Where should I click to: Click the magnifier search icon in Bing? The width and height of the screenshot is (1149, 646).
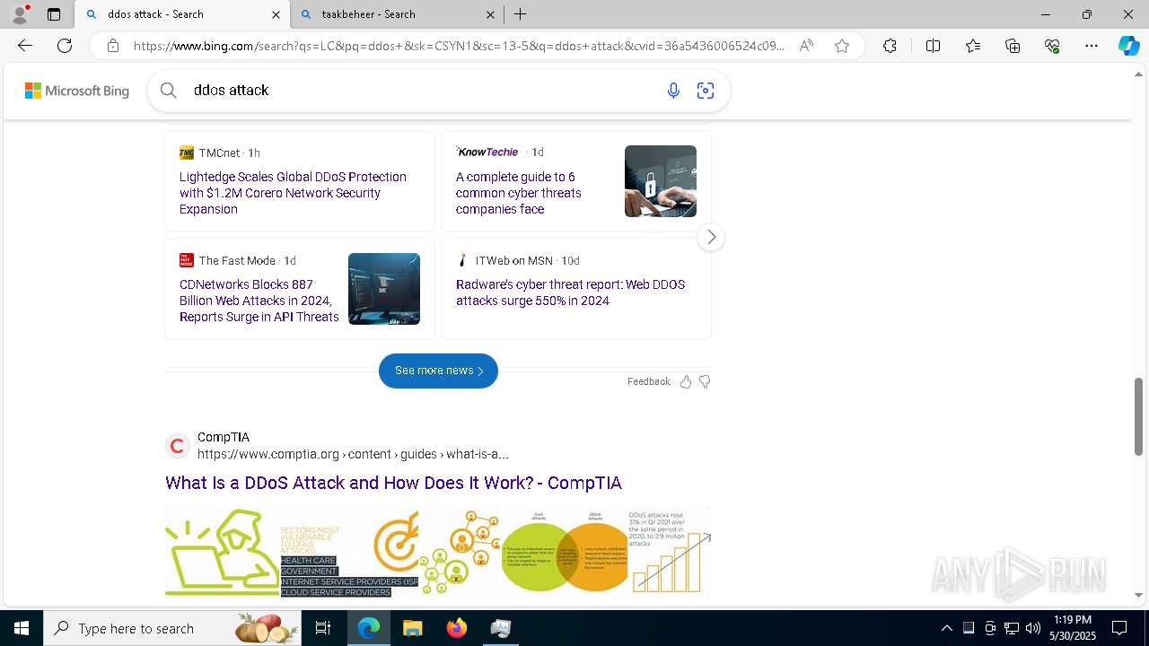169,90
